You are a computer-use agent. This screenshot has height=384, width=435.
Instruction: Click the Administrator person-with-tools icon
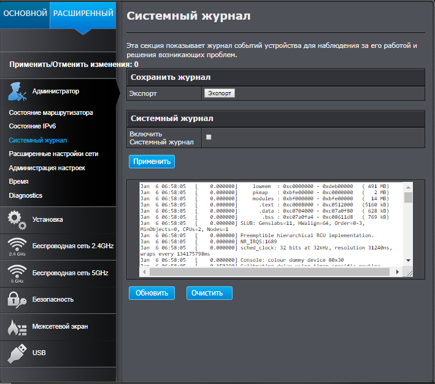click(x=17, y=92)
